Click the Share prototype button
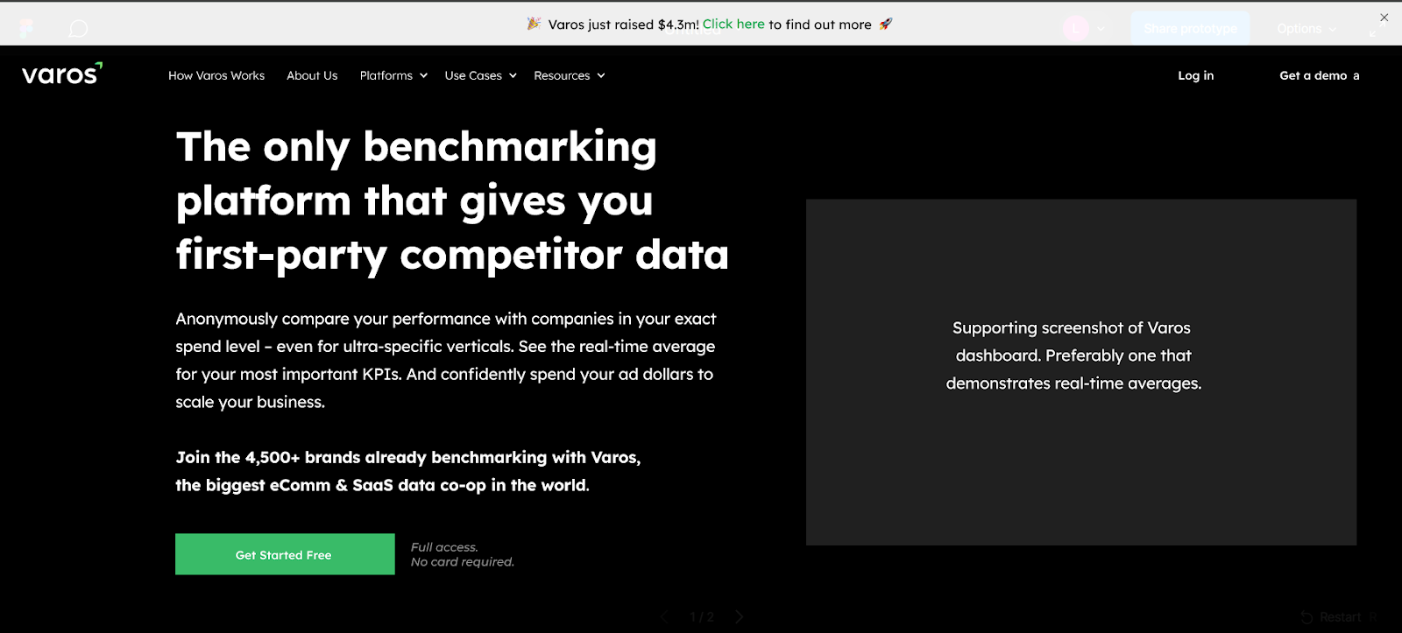 1190,29
